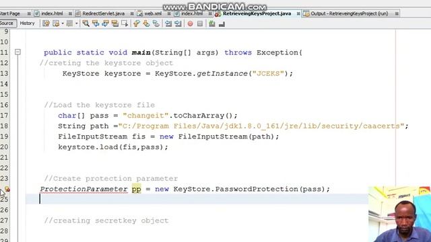
Task: Click the greyed-out Forward toolbar icon
Action: pos(69,24)
